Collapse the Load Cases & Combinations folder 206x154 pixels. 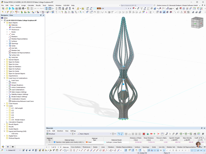pyautogui.click(x=5, y=78)
